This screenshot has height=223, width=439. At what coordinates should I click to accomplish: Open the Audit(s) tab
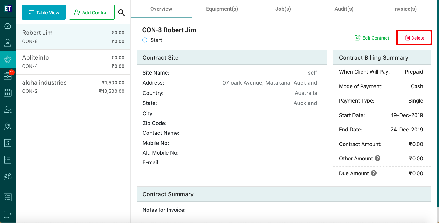[x=344, y=9]
